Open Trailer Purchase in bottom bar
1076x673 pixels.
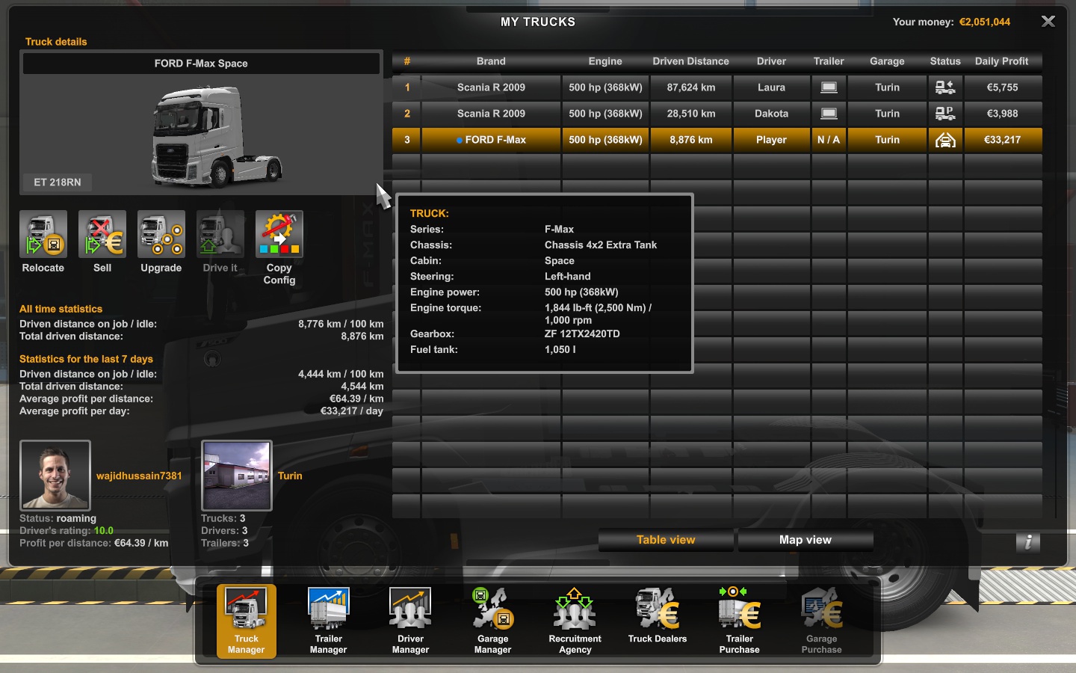[x=740, y=621]
